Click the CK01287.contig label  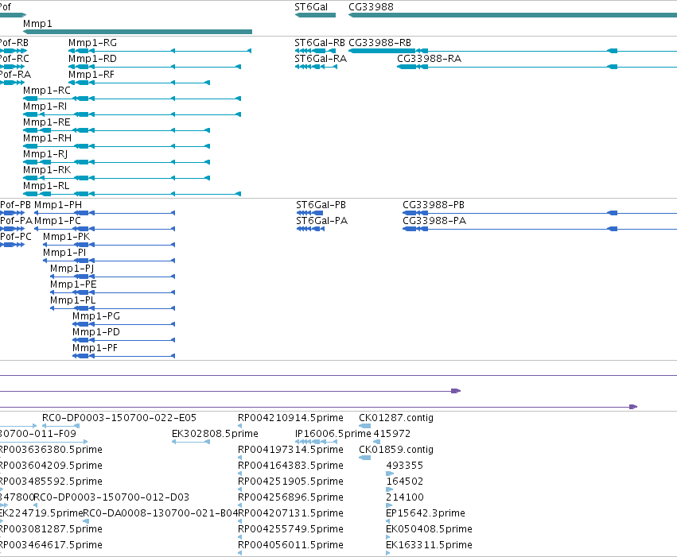click(396, 418)
